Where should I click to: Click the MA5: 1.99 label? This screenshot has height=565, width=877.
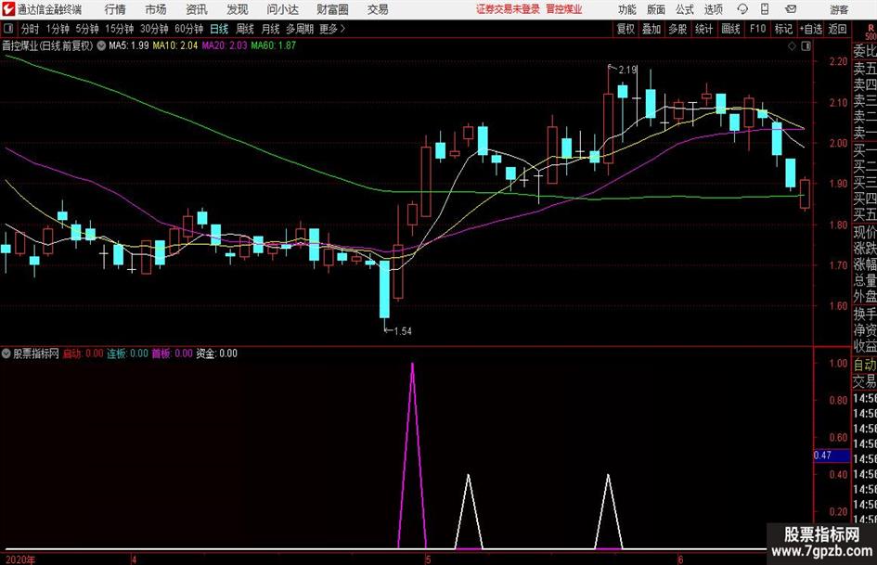[x=129, y=45]
